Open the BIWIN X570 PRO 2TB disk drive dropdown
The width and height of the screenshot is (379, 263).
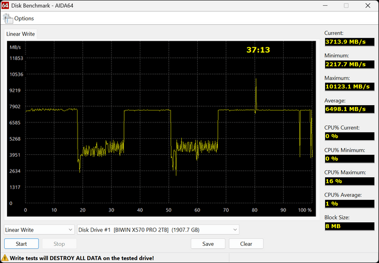[158, 230]
